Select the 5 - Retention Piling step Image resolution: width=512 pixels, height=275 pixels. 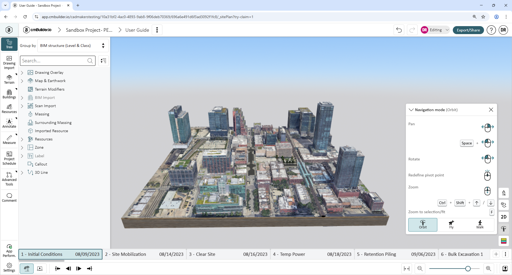click(x=396, y=254)
